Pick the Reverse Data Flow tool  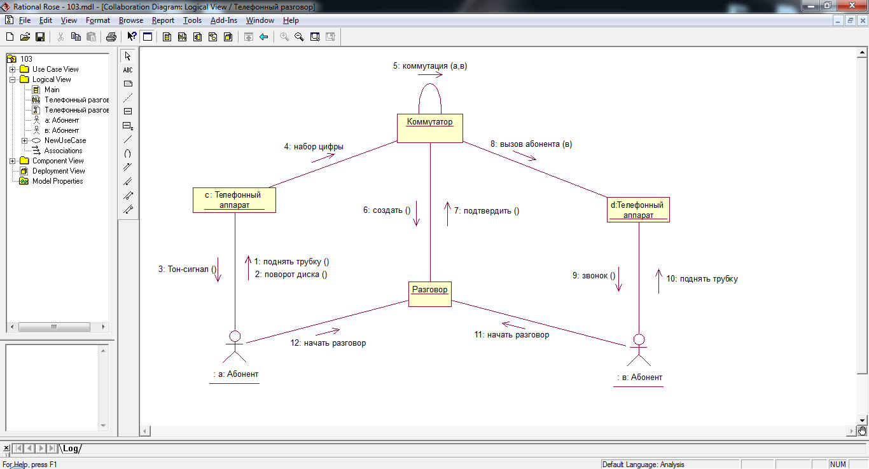(x=128, y=210)
